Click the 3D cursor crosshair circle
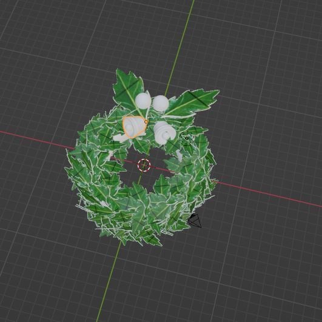This screenshot has width=322, height=322. click(x=144, y=165)
